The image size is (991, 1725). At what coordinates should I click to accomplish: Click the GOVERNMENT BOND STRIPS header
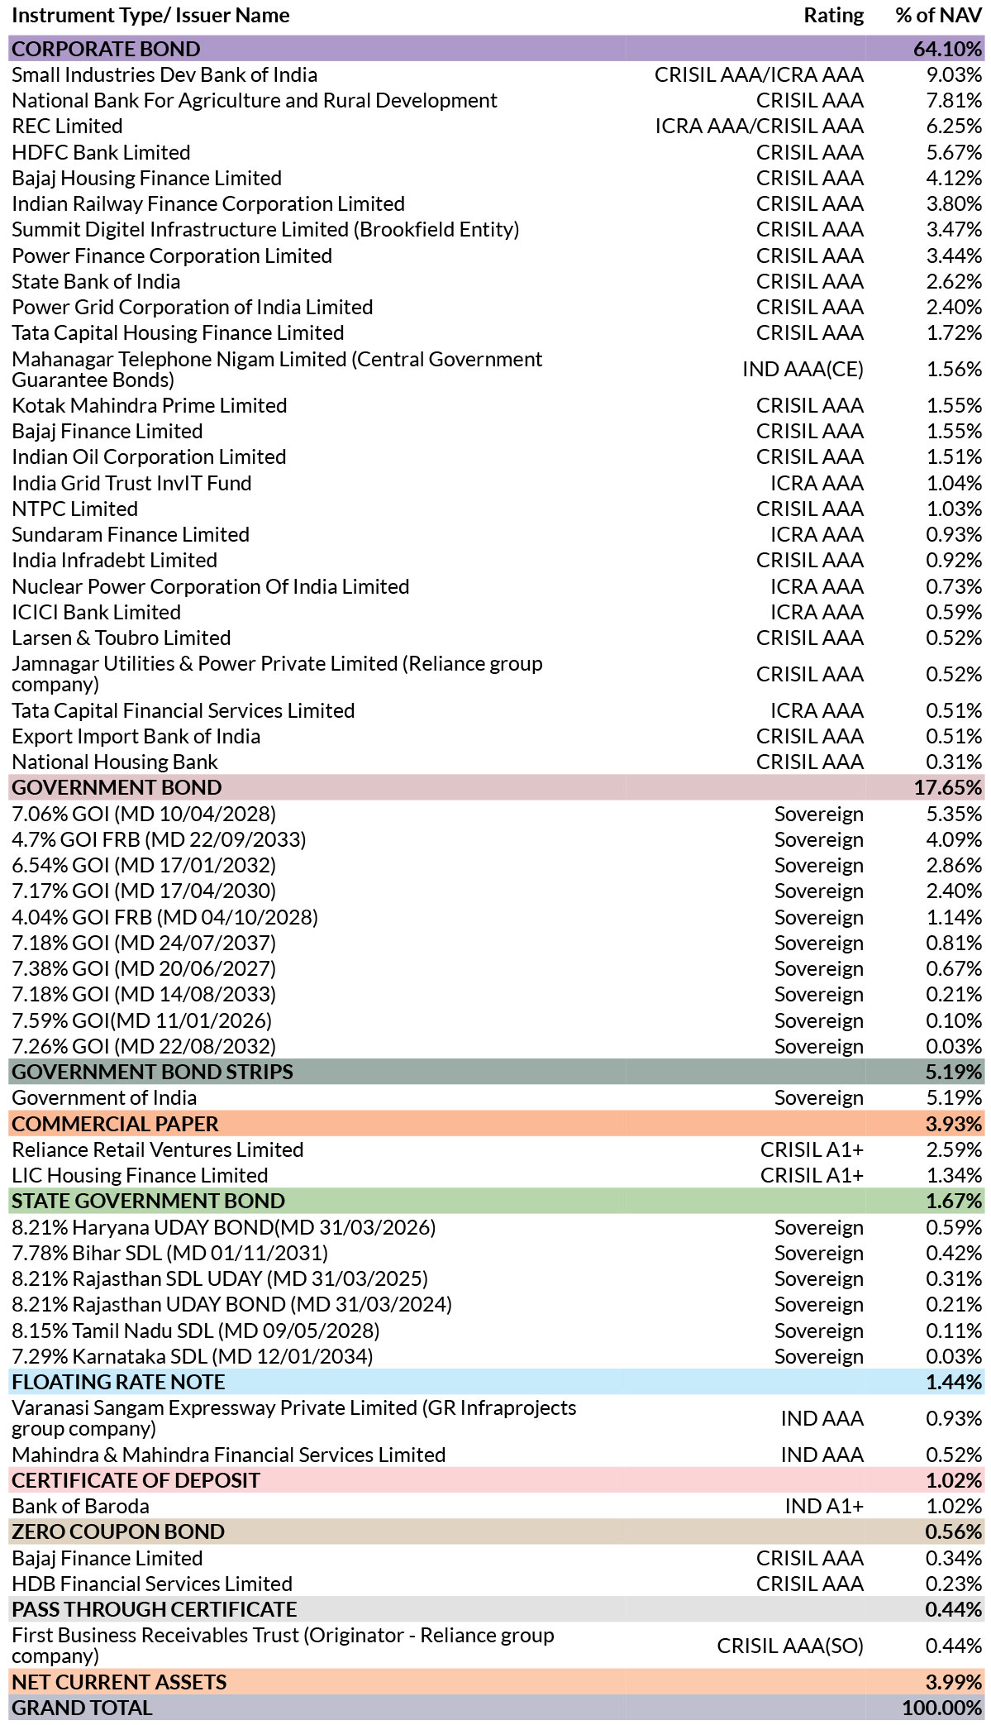tap(496, 1072)
